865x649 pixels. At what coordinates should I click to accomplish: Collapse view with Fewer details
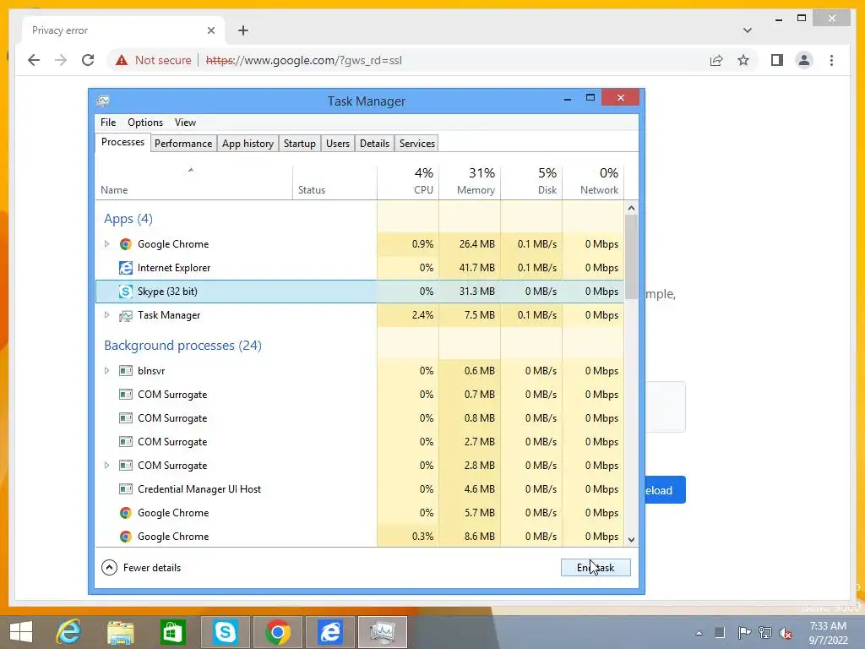tap(141, 567)
